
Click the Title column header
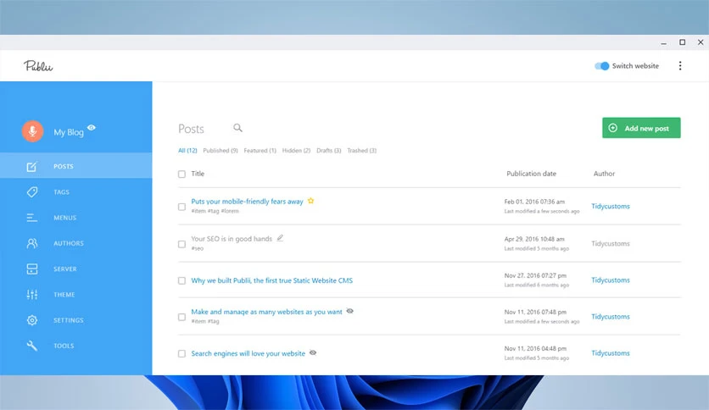198,174
